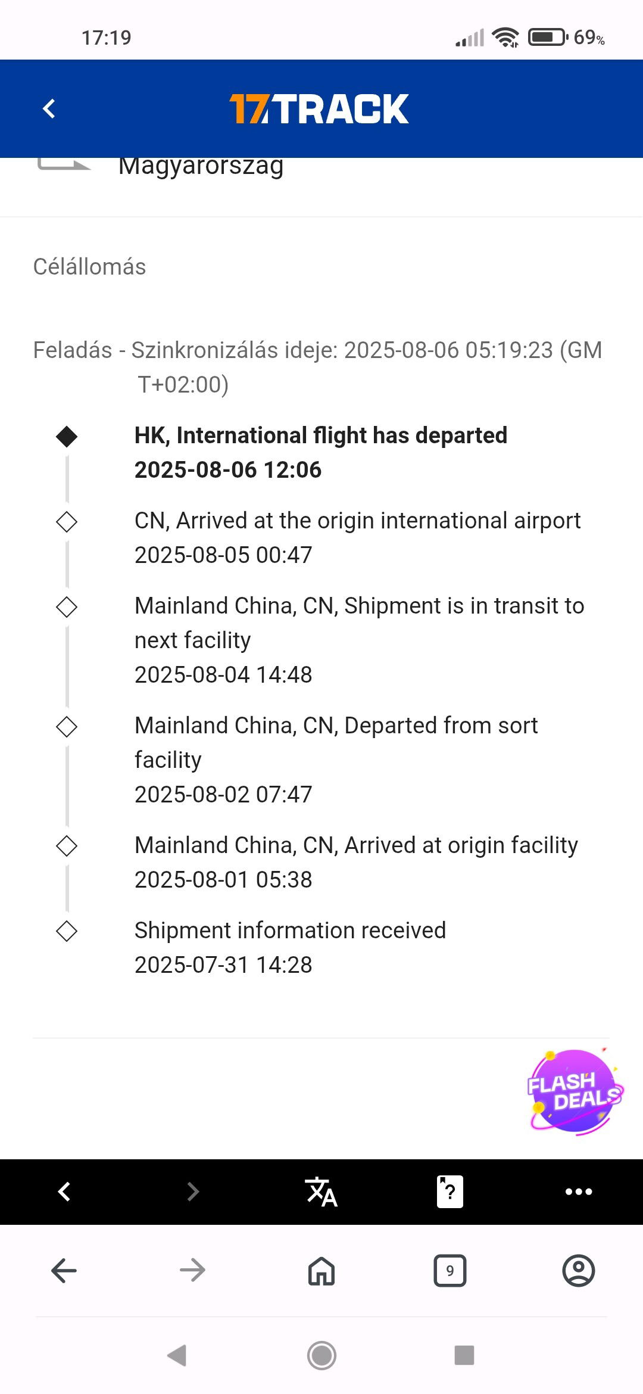This screenshot has height=1394, width=643.
Task: Tap the in-app browser back chevron
Action: pyautogui.click(x=64, y=1191)
